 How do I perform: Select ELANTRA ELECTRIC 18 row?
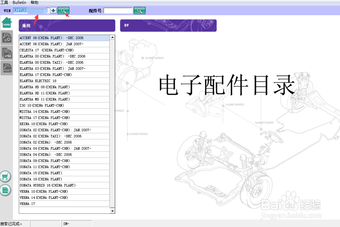[x=64, y=81]
